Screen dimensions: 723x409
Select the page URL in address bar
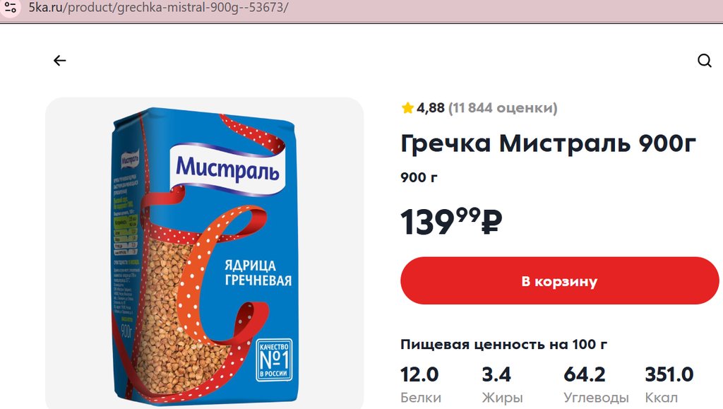point(158,8)
